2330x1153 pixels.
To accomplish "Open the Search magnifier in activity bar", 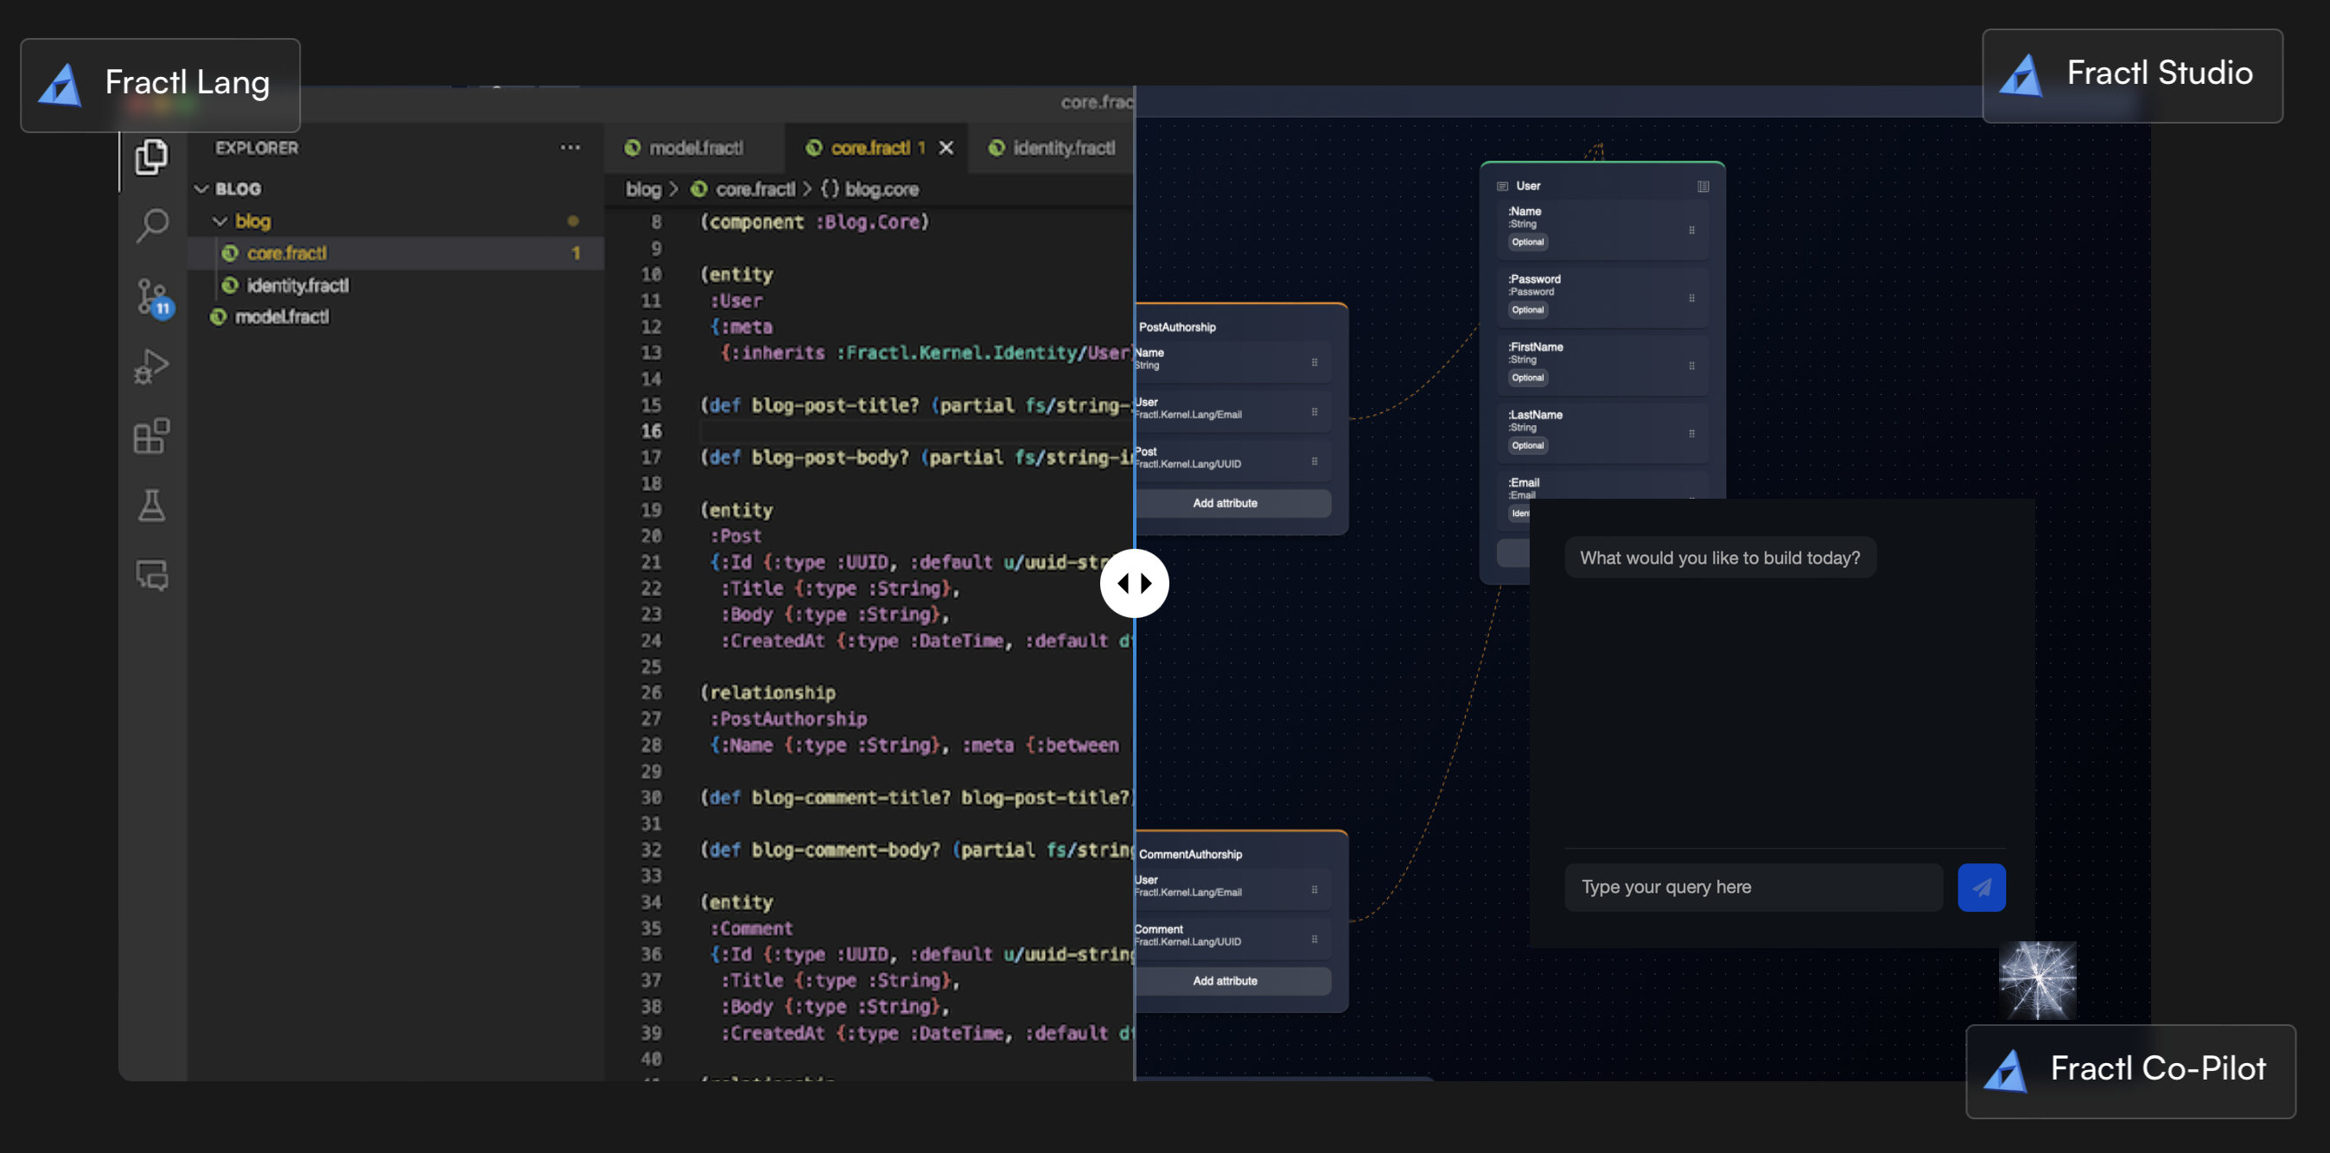I will click(152, 226).
